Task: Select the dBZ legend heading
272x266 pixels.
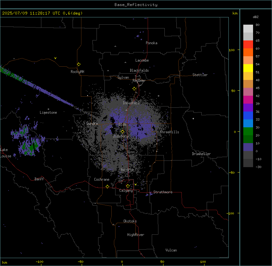Action: [256, 17]
